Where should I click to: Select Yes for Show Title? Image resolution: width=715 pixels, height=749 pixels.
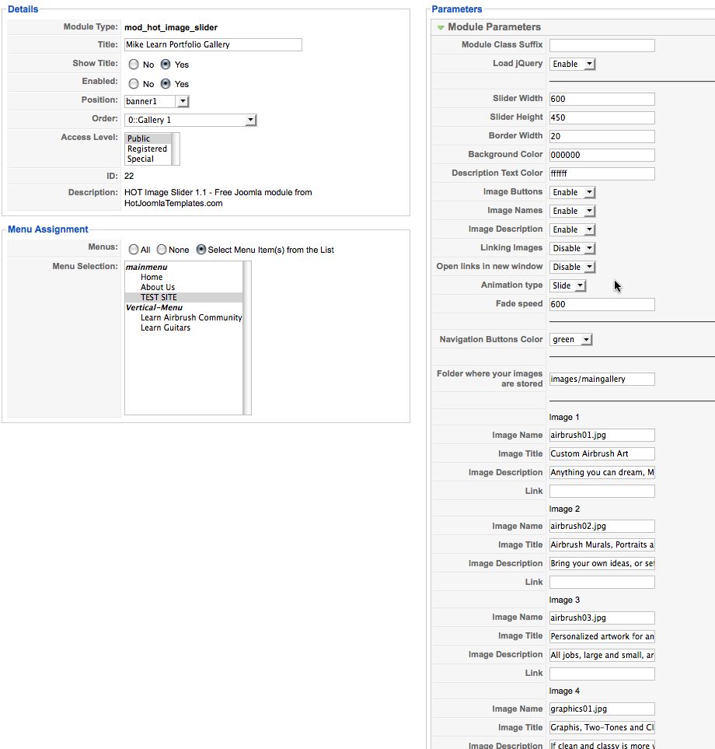pyautogui.click(x=165, y=65)
